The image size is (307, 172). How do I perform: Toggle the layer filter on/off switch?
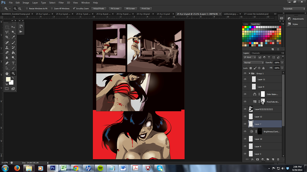[283, 57]
